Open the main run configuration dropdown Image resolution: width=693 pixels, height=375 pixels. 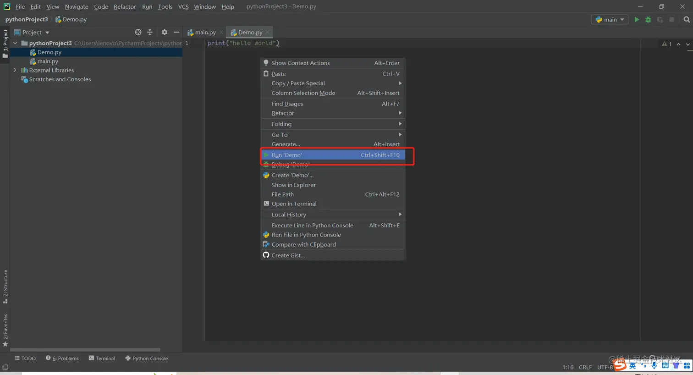pos(610,20)
